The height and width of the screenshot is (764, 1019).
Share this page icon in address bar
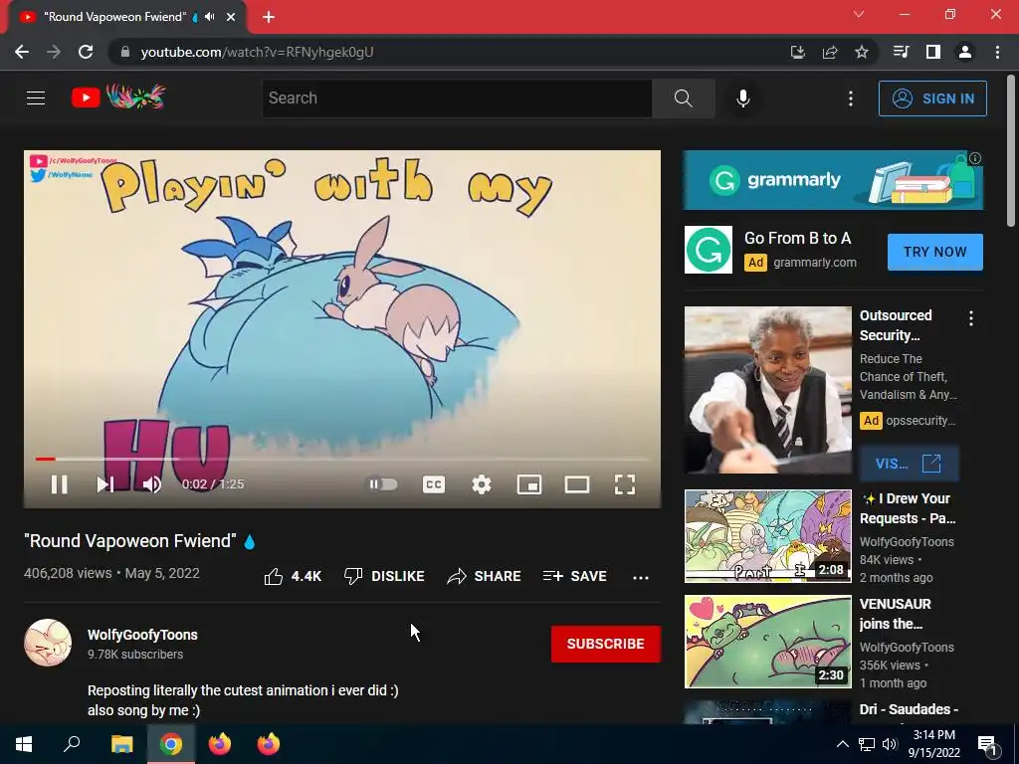pyautogui.click(x=830, y=52)
